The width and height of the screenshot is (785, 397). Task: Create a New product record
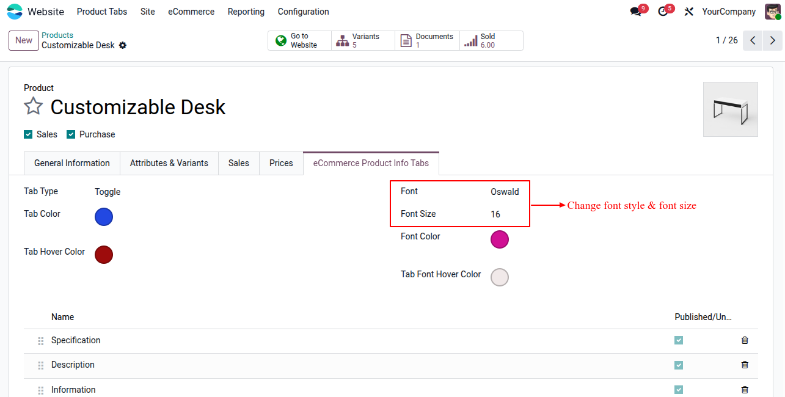coord(24,40)
